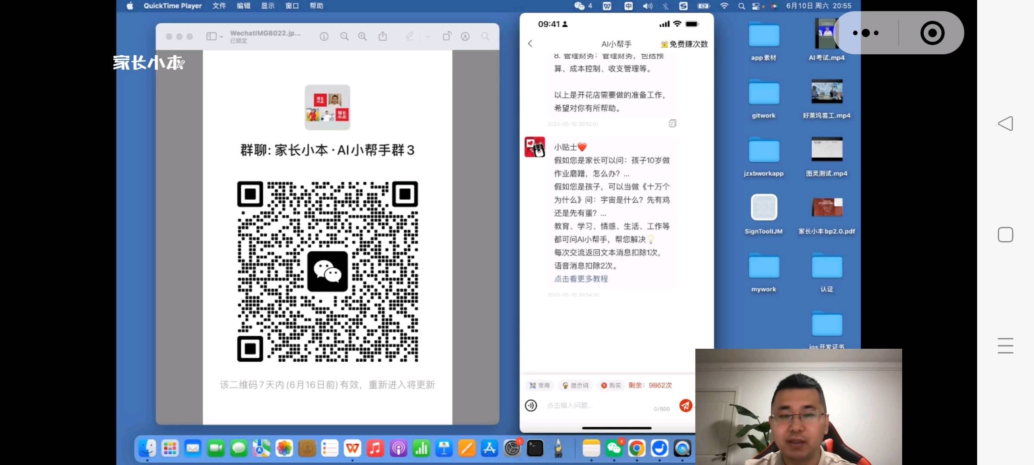The width and height of the screenshot is (1034, 465).
Task: Open the 窗口 menu
Action: (x=292, y=6)
